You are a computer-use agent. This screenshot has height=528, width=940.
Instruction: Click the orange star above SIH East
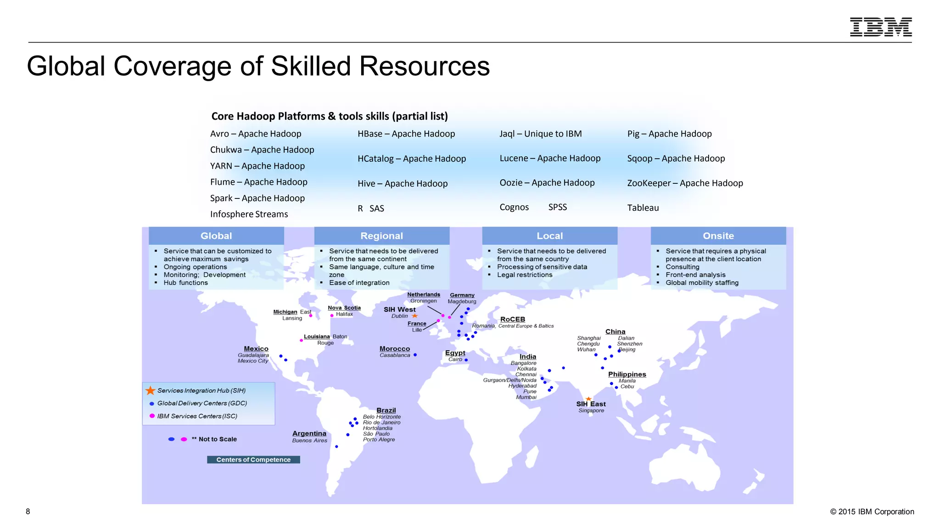pos(588,399)
